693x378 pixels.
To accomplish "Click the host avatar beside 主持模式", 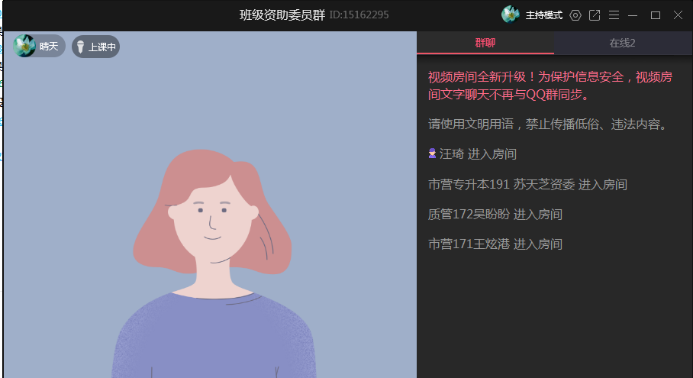I will [x=511, y=15].
